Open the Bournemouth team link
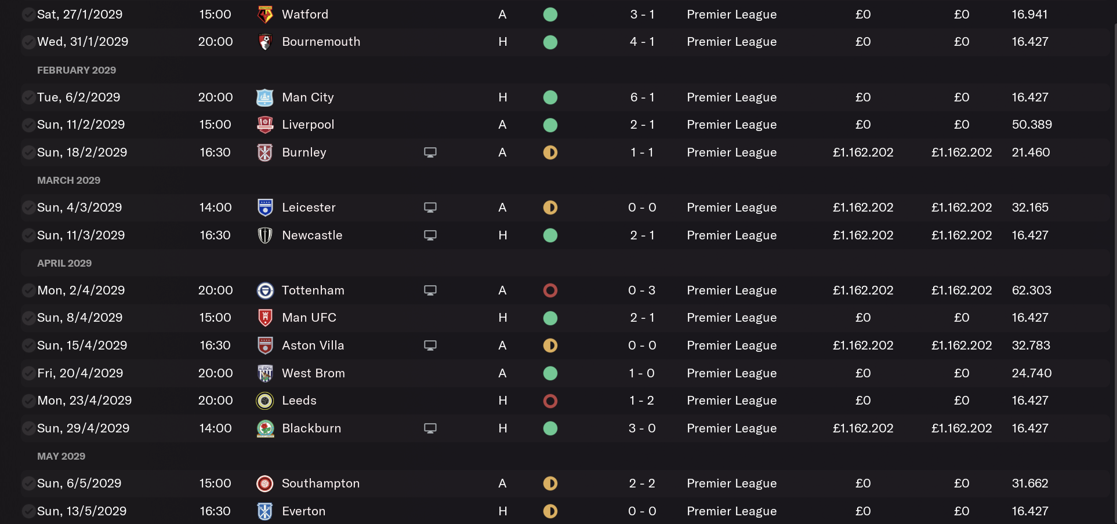The image size is (1117, 524). [321, 42]
